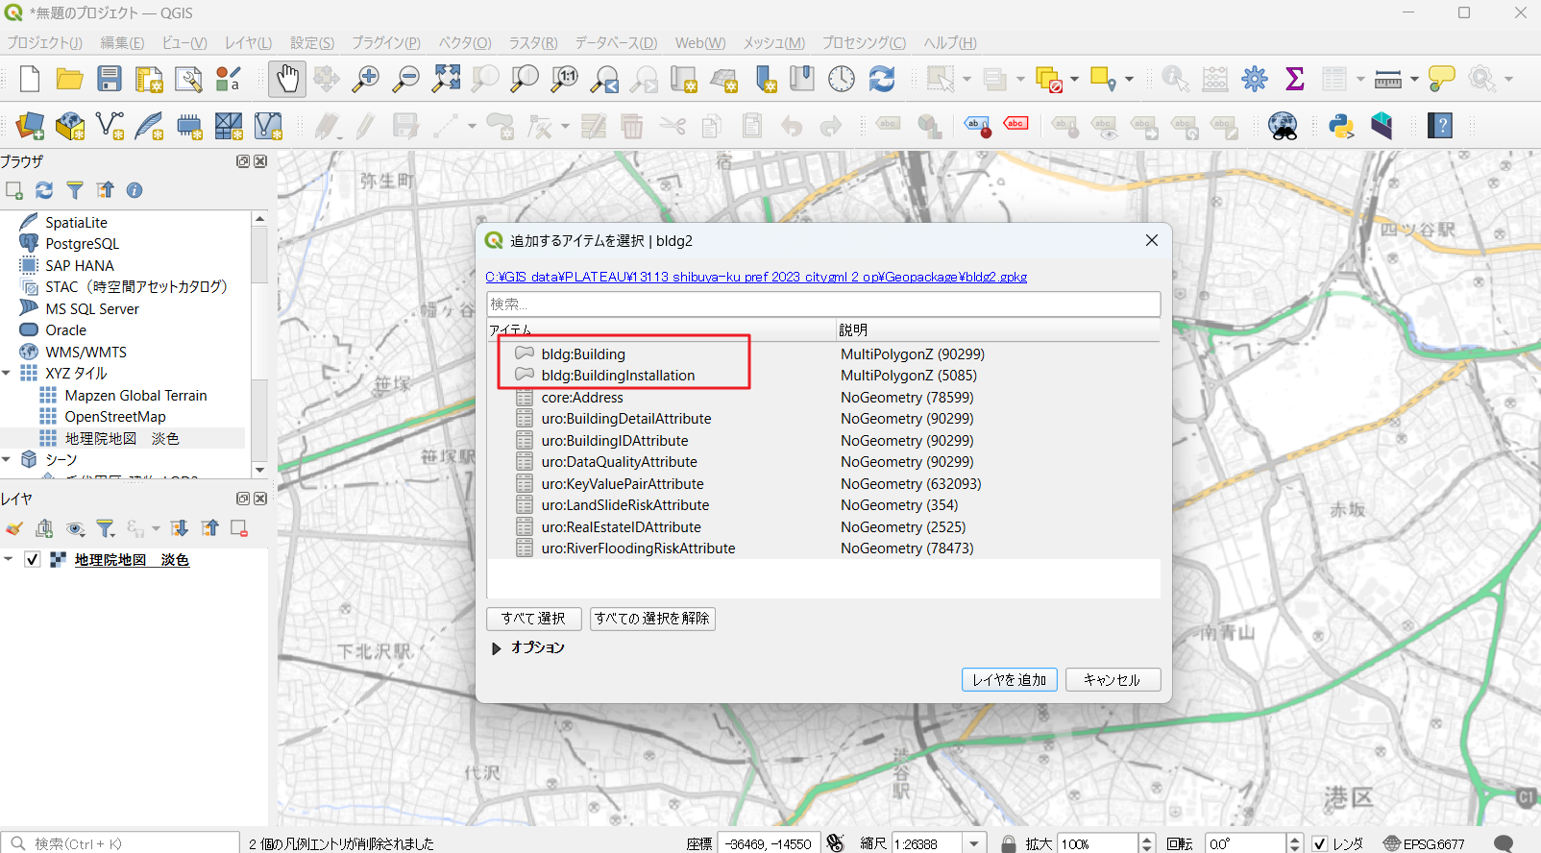This screenshot has height=853, width=1541.
Task: Open the new print layout tool
Action: (x=149, y=79)
